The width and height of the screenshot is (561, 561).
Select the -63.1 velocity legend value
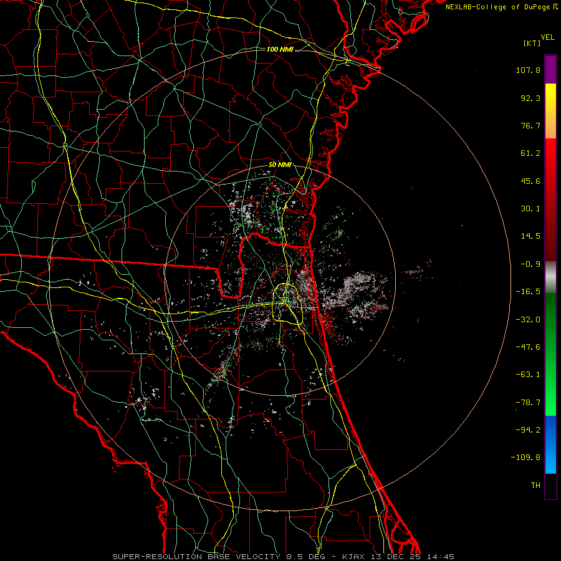528,375
